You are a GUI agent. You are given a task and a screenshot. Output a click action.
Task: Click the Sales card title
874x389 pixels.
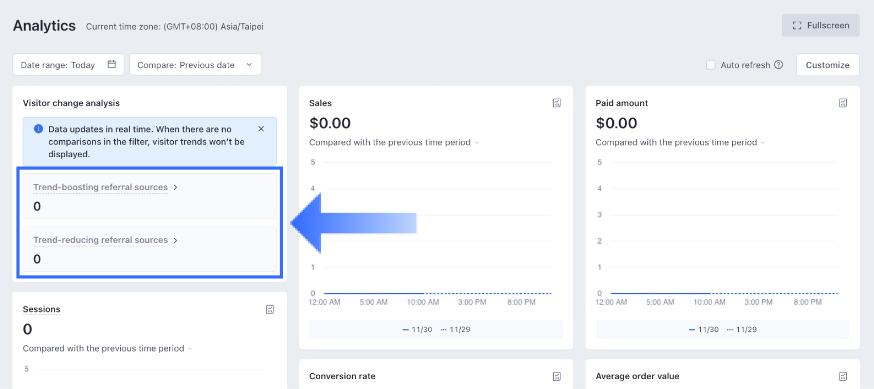(x=320, y=103)
